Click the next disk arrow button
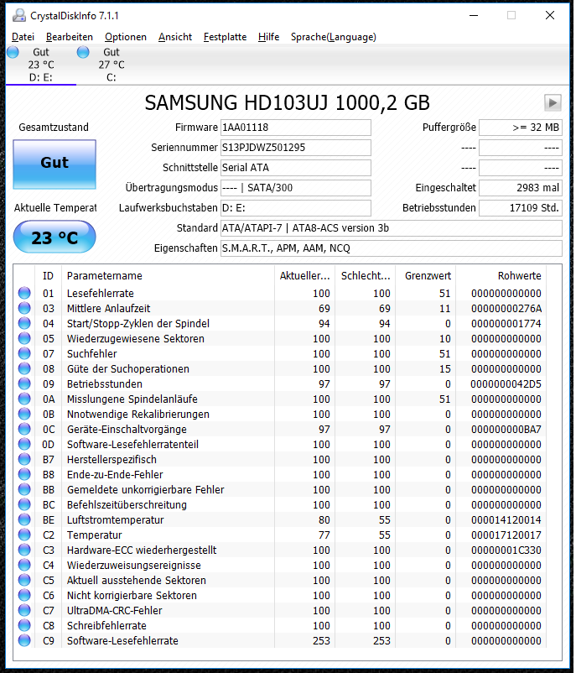Viewport: 576px width, 673px height. point(553,102)
